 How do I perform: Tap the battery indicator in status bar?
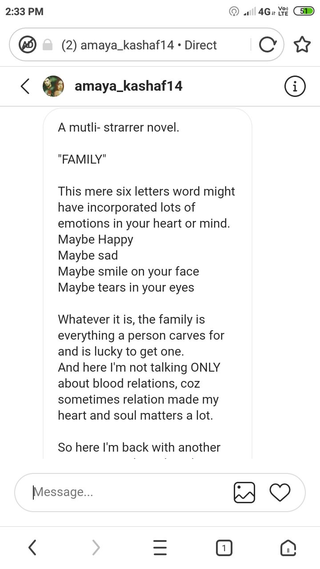(x=304, y=12)
